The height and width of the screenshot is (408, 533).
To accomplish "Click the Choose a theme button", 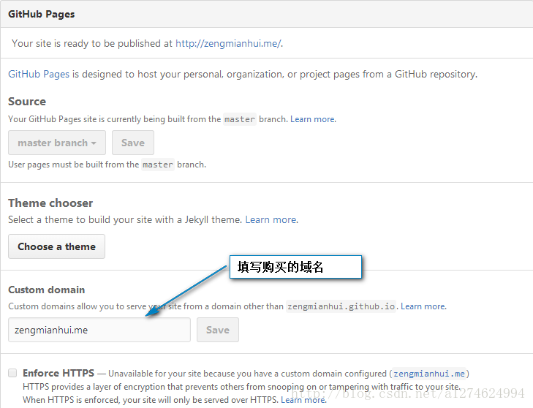I will [57, 246].
